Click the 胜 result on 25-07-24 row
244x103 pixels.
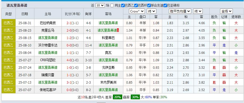coord(214,68)
